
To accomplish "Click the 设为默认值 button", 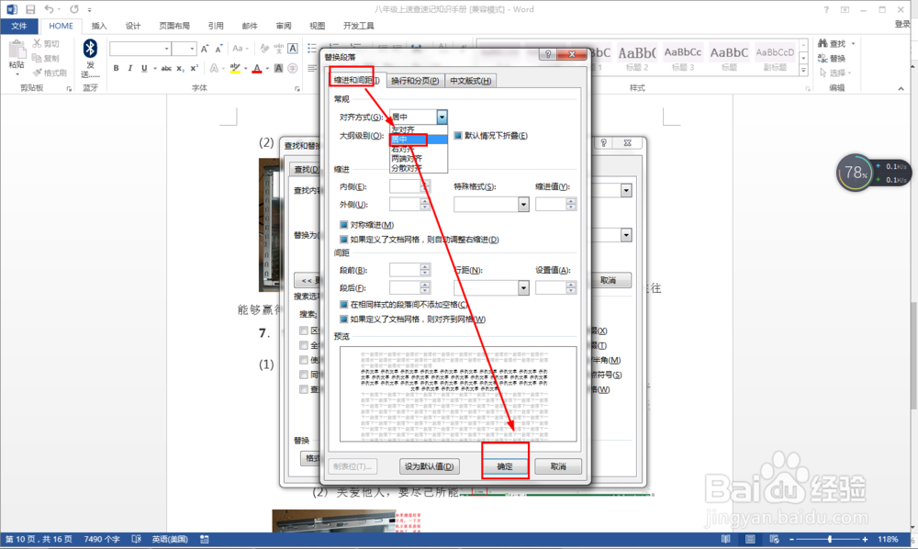I will [431, 465].
